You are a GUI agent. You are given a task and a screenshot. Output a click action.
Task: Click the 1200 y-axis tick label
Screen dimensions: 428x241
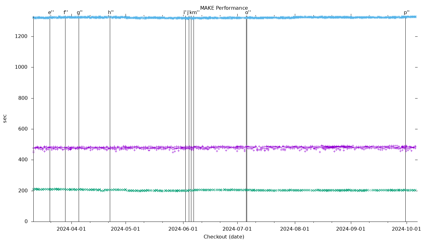tap(21, 36)
